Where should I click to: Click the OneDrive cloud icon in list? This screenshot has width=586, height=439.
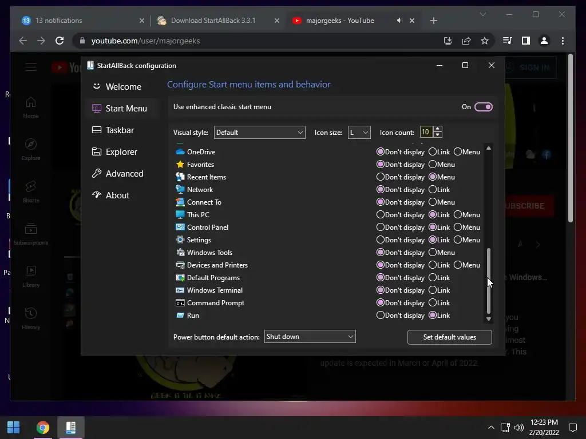point(180,152)
